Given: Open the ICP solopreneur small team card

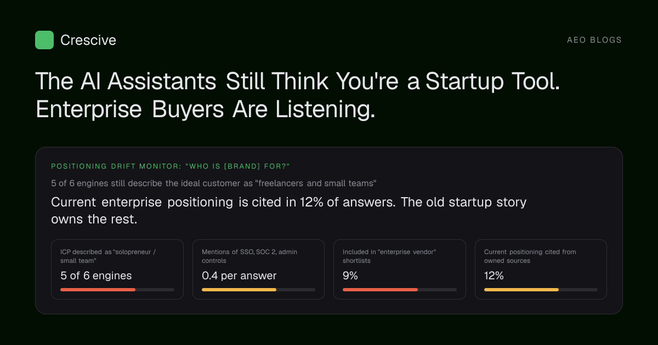Looking at the screenshot, I should (x=117, y=269).
